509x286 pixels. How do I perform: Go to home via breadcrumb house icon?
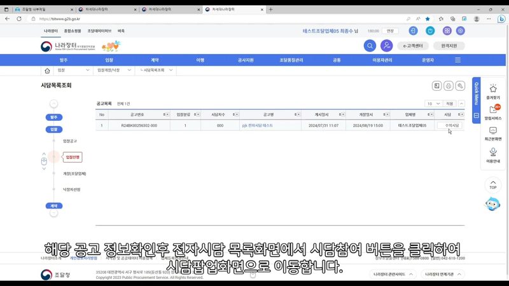click(x=47, y=71)
